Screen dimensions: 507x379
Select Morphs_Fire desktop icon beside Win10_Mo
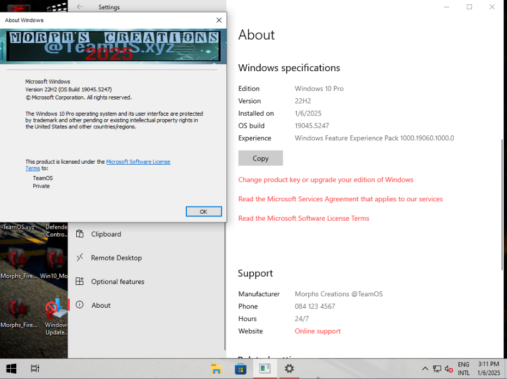point(19,262)
